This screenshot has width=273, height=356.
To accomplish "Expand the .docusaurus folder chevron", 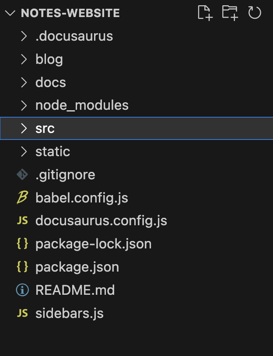I will click(x=24, y=36).
